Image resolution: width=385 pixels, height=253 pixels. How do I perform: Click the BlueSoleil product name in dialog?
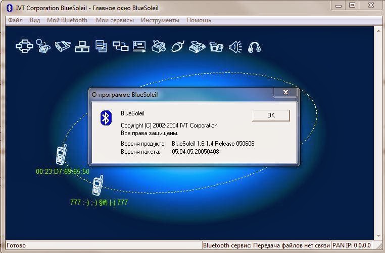[132, 113]
